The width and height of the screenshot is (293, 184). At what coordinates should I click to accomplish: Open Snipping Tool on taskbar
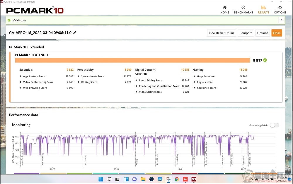pyautogui.click(x=168, y=179)
